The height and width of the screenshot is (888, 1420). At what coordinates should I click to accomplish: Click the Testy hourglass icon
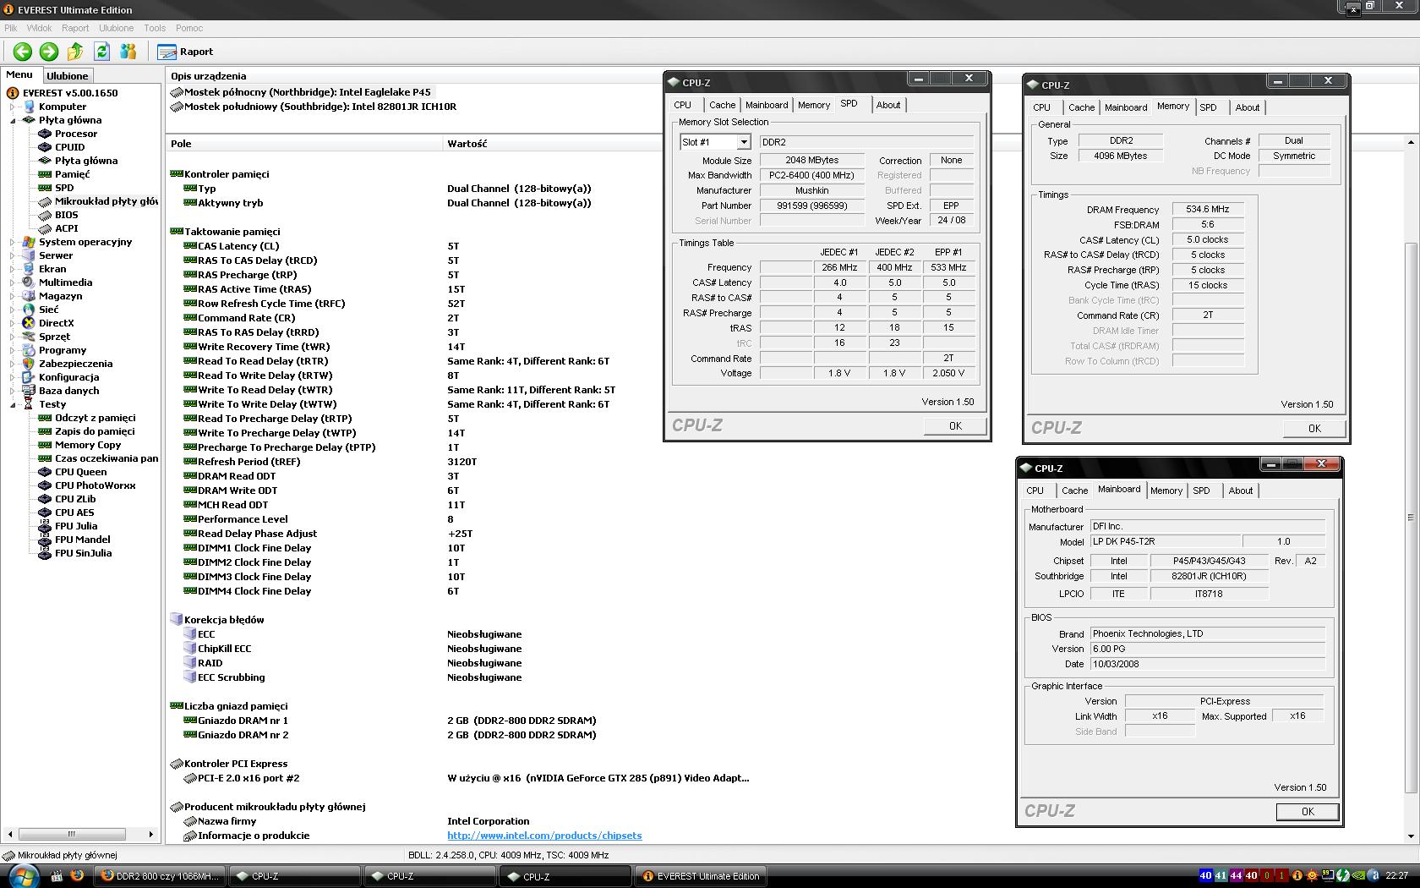[x=29, y=404]
